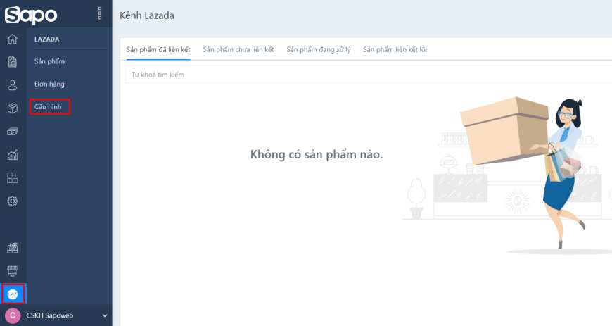Click the CSKH Sapoweb account name

(x=50, y=315)
